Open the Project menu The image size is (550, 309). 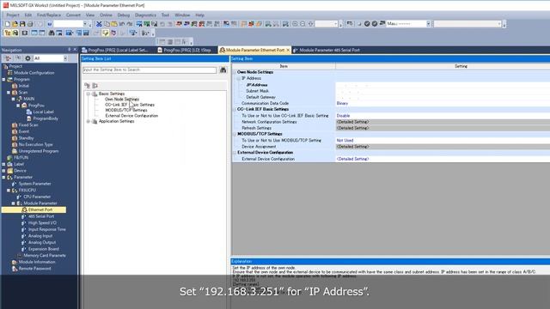pos(13,15)
